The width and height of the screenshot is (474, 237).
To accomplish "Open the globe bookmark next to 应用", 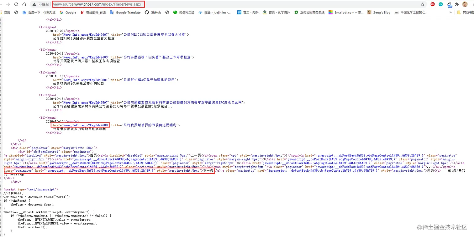I will [16, 13].
